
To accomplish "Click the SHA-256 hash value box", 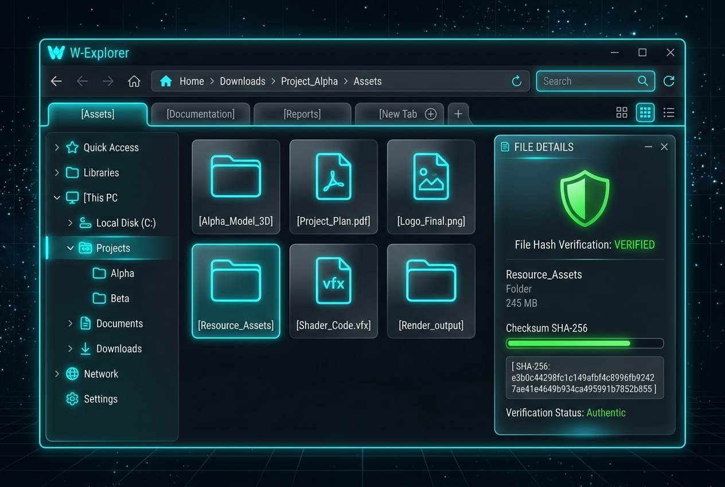I will 584,377.
